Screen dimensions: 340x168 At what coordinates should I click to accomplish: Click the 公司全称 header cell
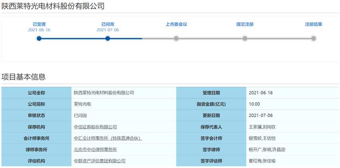coord(36,93)
